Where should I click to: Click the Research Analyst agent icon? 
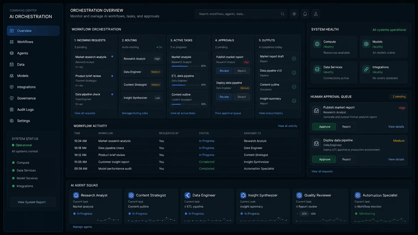(76, 195)
